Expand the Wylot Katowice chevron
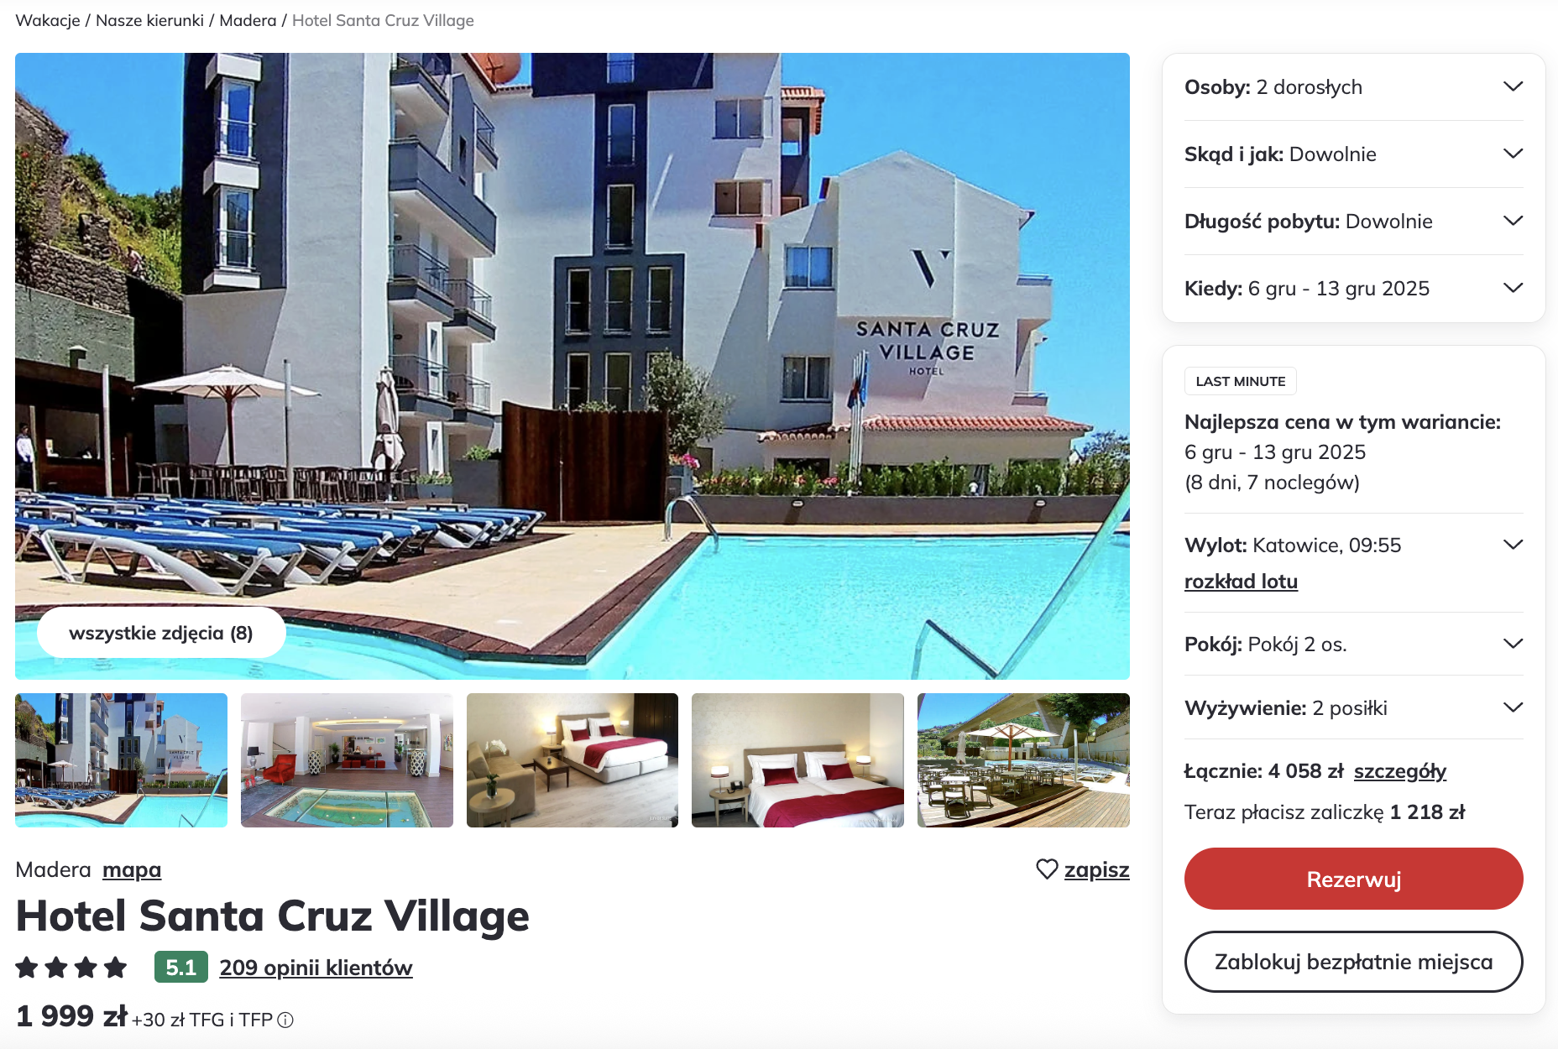1558x1049 pixels. 1513,545
